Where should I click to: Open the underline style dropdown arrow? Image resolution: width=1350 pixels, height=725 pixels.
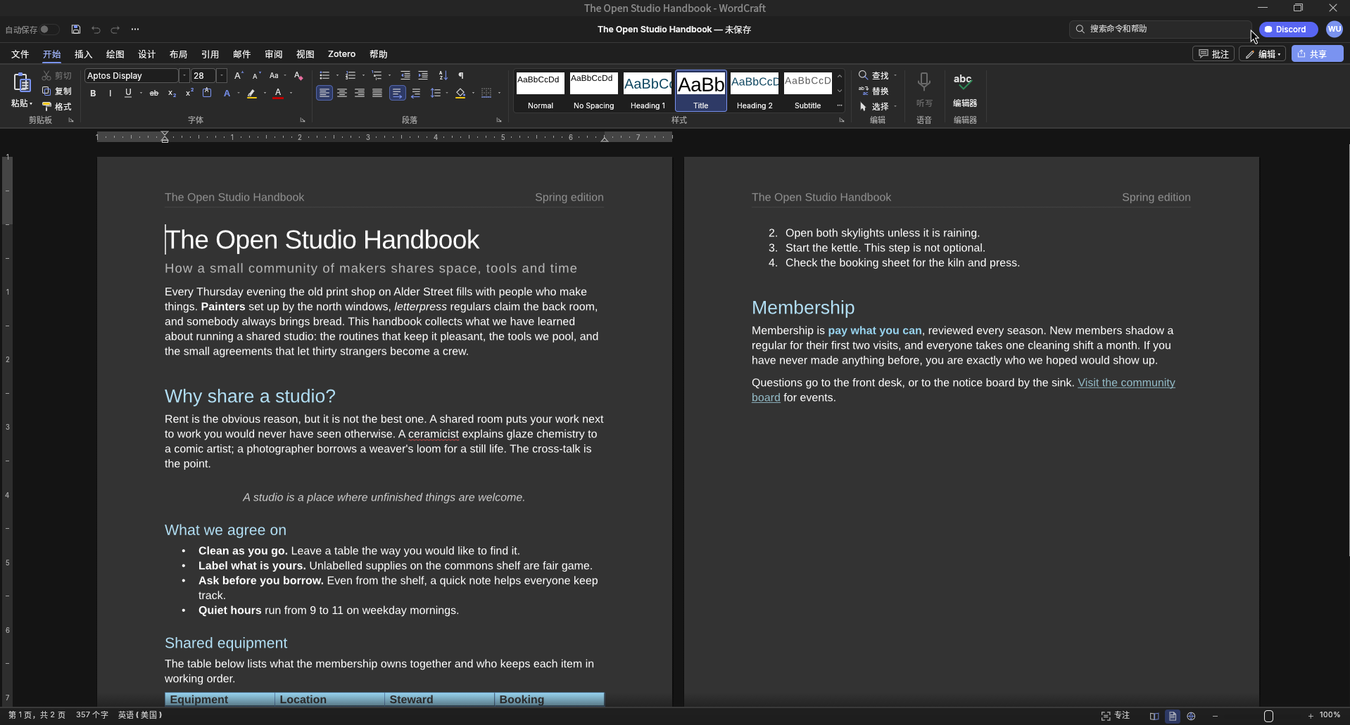click(141, 93)
